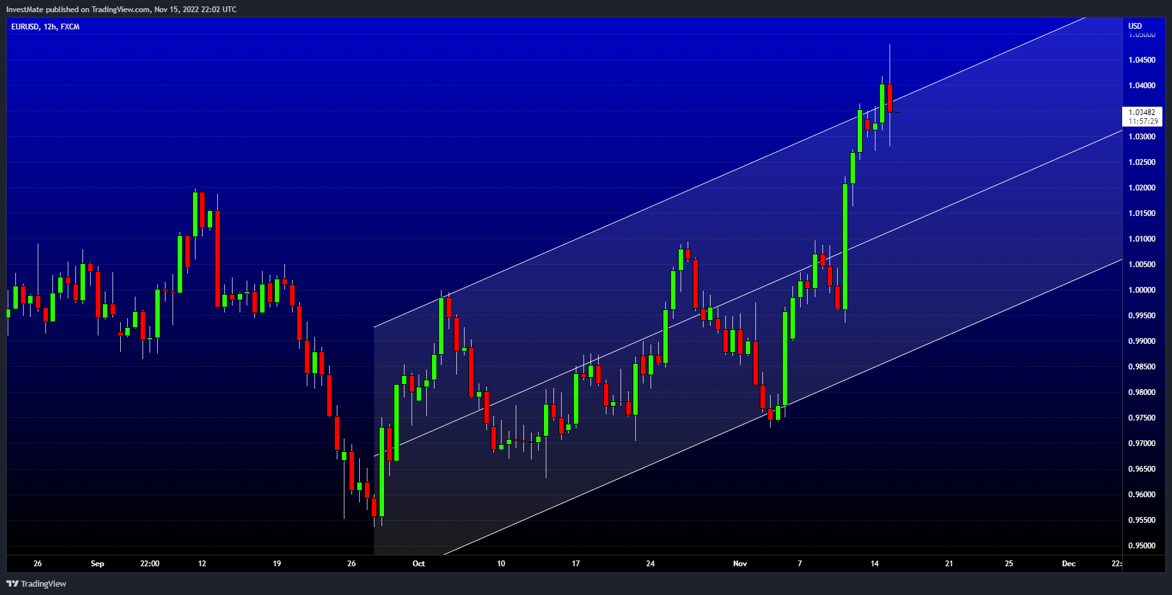Viewport: 1172px width, 595px height.
Task: Click the 12 date label on time axis
Action: click(202, 564)
